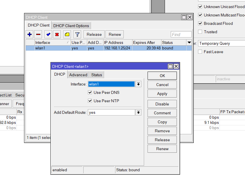Open the Temporary Query dropdown

222,43
